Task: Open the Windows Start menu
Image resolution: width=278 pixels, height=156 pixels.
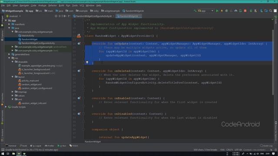Action: point(3,154)
